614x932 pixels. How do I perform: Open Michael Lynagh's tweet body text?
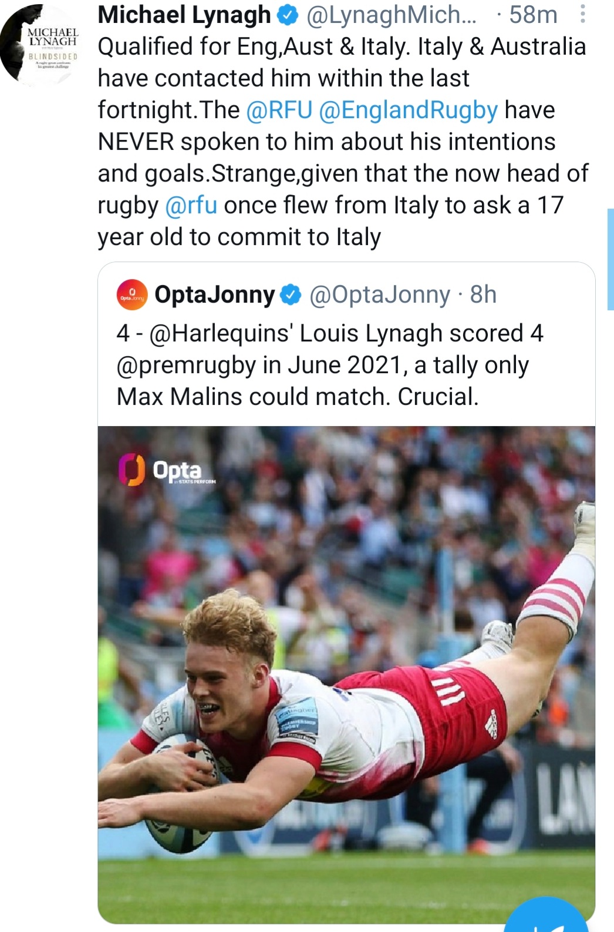(x=343, y=142)
